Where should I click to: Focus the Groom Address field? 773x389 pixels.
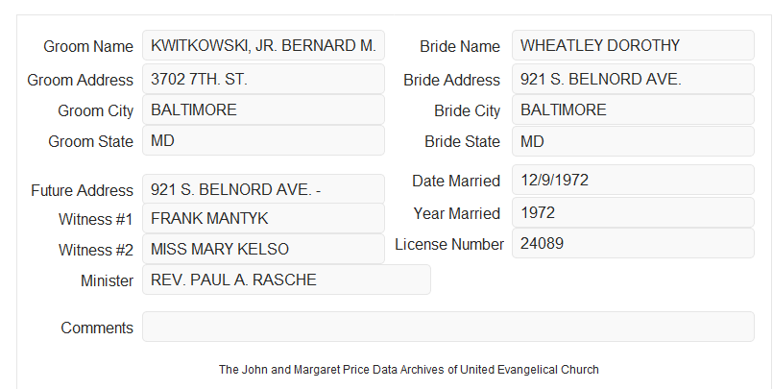point(263,79)
